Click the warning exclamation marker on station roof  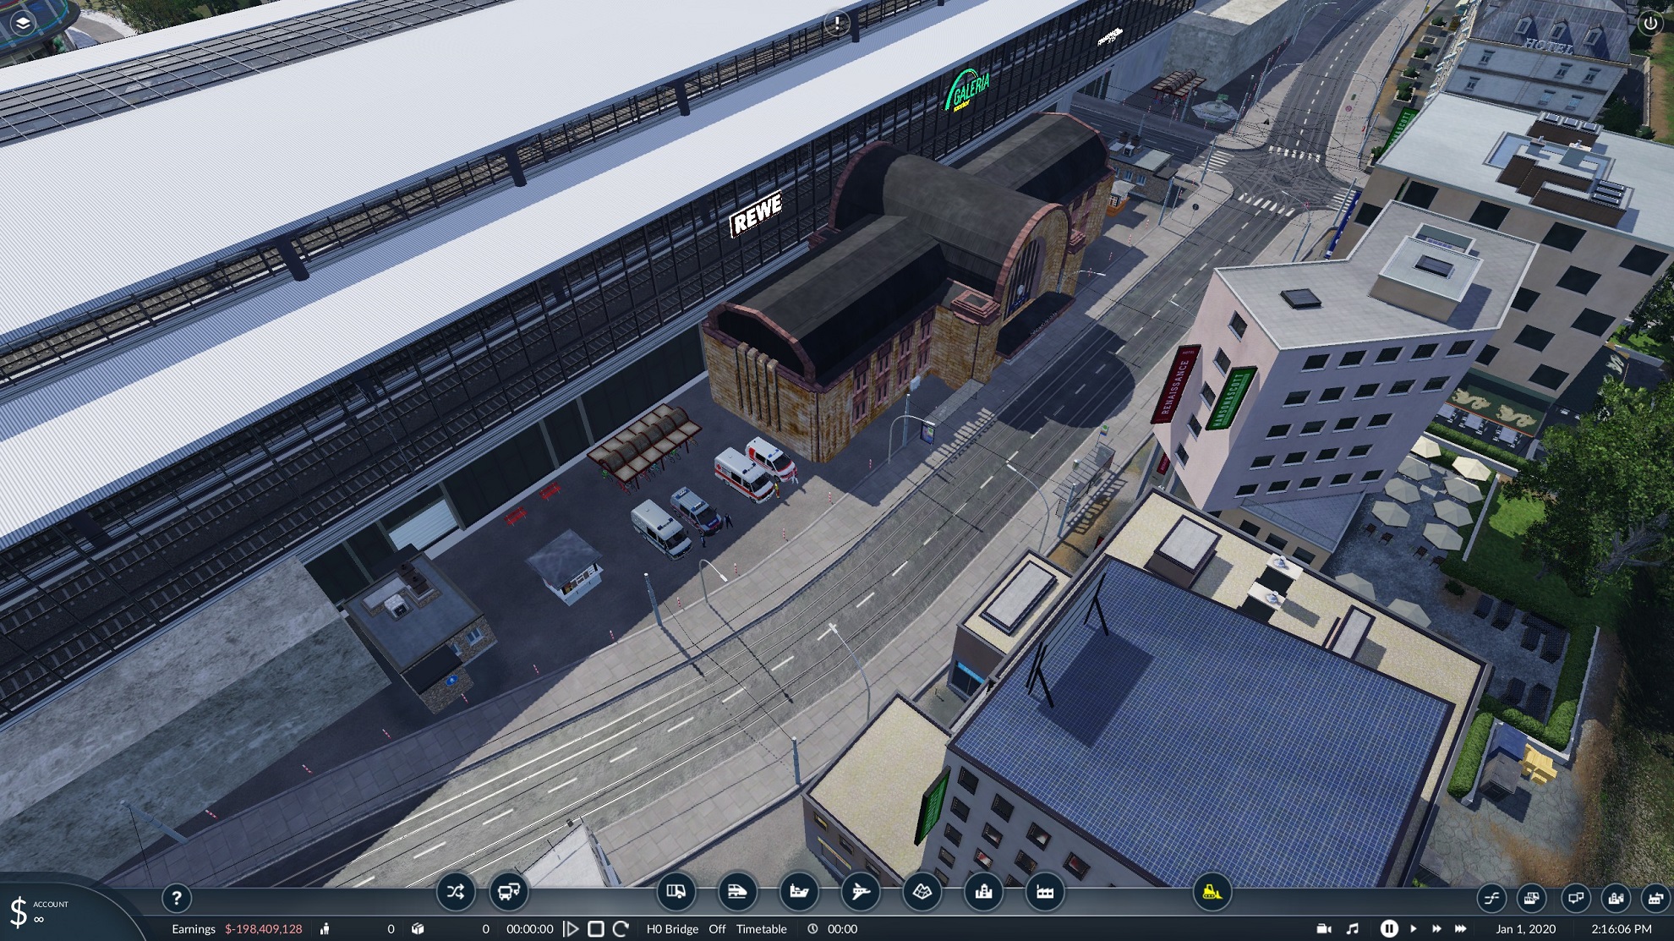(x=837, y=23)
